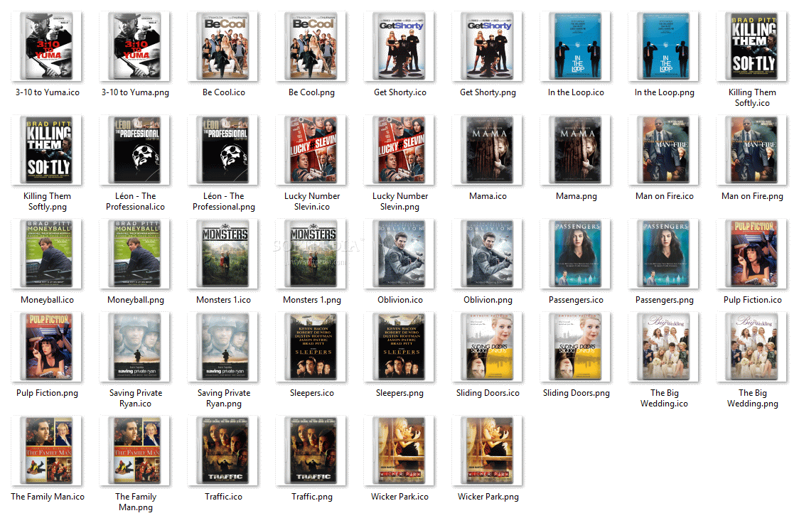Pick the Lucky Number Slevin.ico icon
This screenshot has height=523, width=794.
point(311,151)
